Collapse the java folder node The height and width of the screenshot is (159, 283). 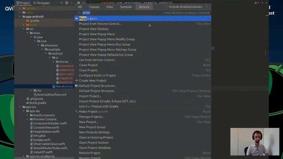pos(31,37)
